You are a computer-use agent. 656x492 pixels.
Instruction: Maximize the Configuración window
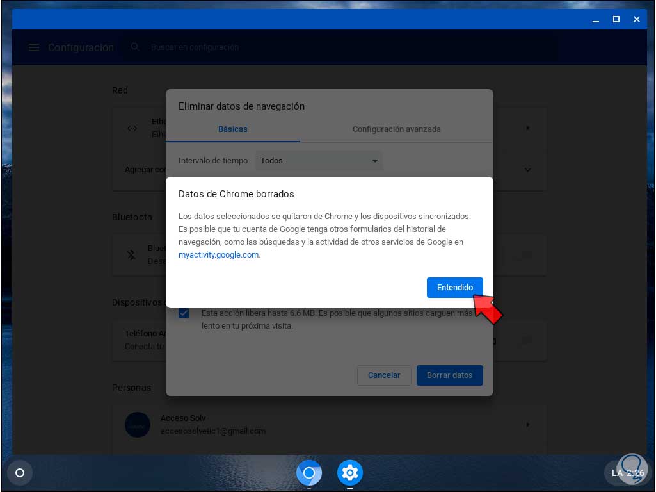[x=616, y=19]
